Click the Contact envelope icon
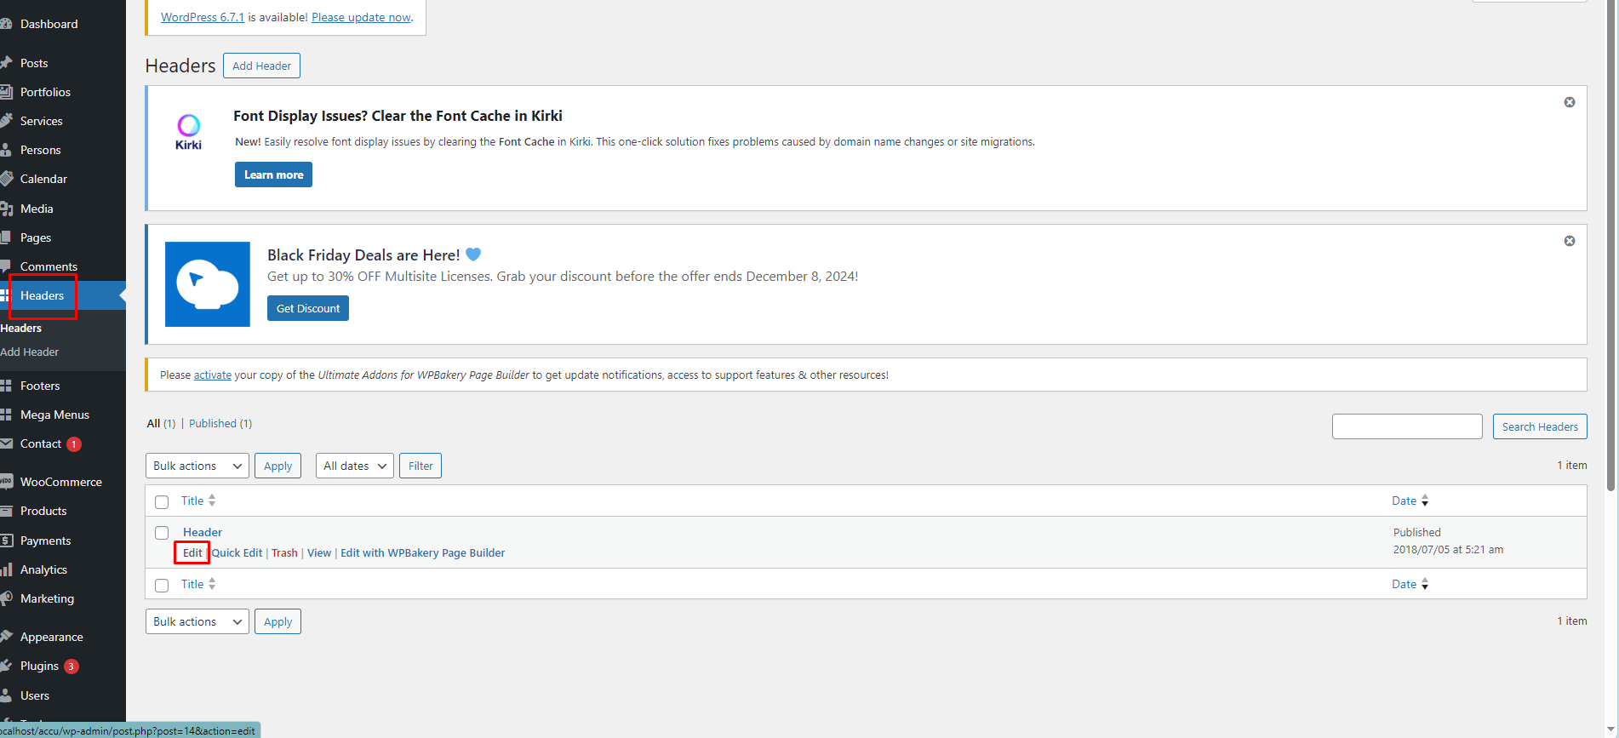Viewport: 1619px width, 738px height. pyautogui.click(x=6, y=443)
